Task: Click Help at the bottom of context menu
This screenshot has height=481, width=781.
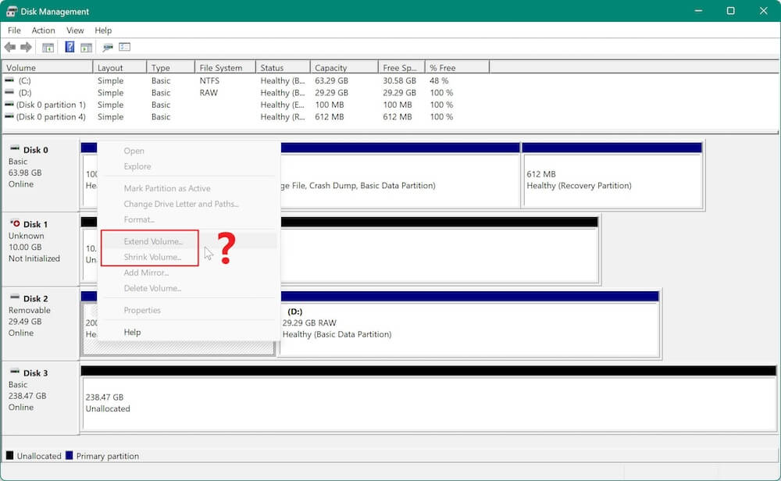Action: click(x=131, y=331)
